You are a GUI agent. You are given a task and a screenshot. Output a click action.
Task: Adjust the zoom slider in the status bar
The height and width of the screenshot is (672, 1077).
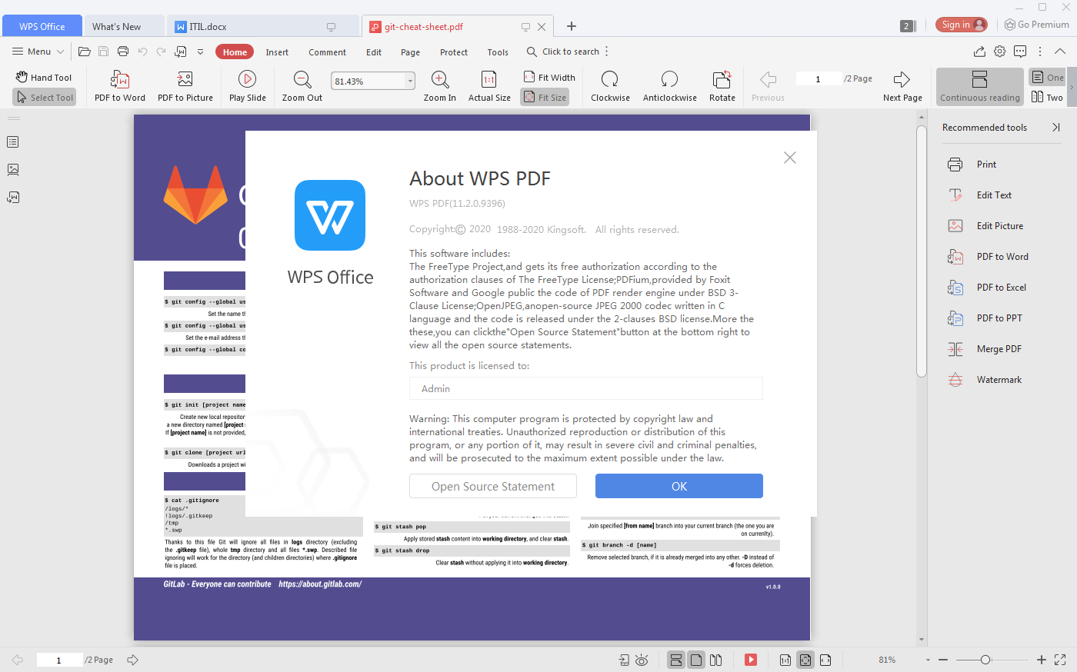tap(987, 660)
